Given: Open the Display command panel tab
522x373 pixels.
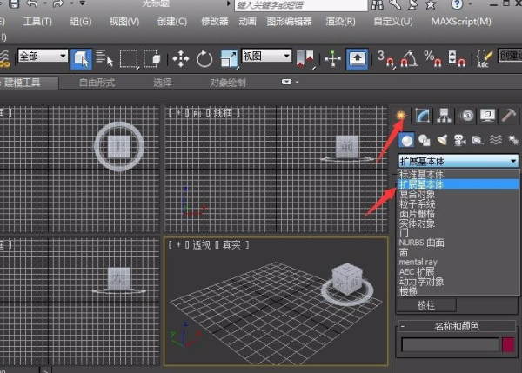Looking at the screenshot, I should (488, 116).
